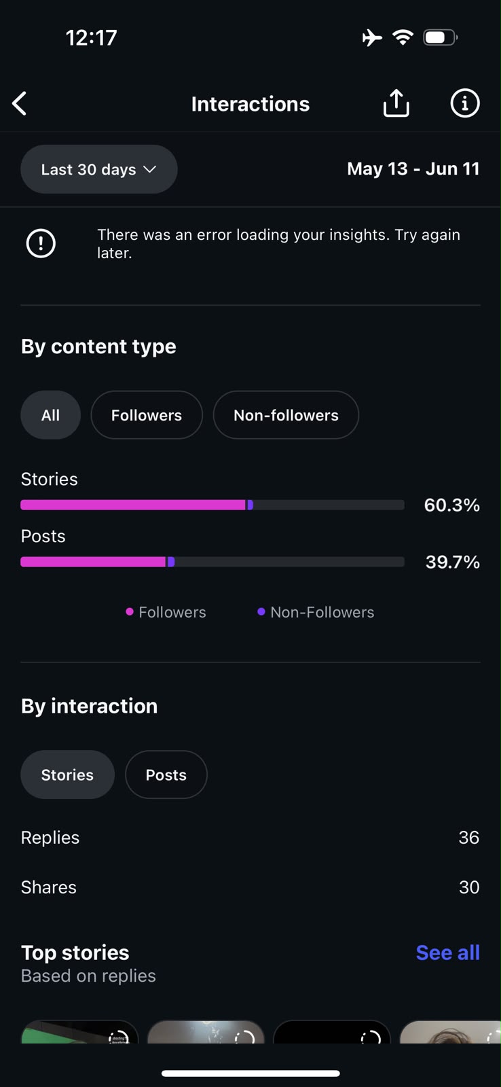Open the first top story thumbnail
501x1087 pixels.
click(80, 1031)
